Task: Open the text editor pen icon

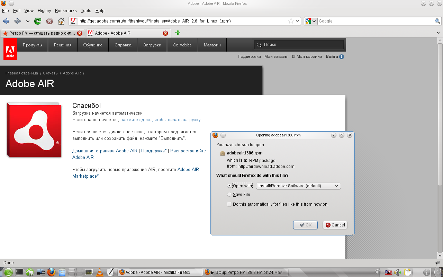Action: coord(110,272)
